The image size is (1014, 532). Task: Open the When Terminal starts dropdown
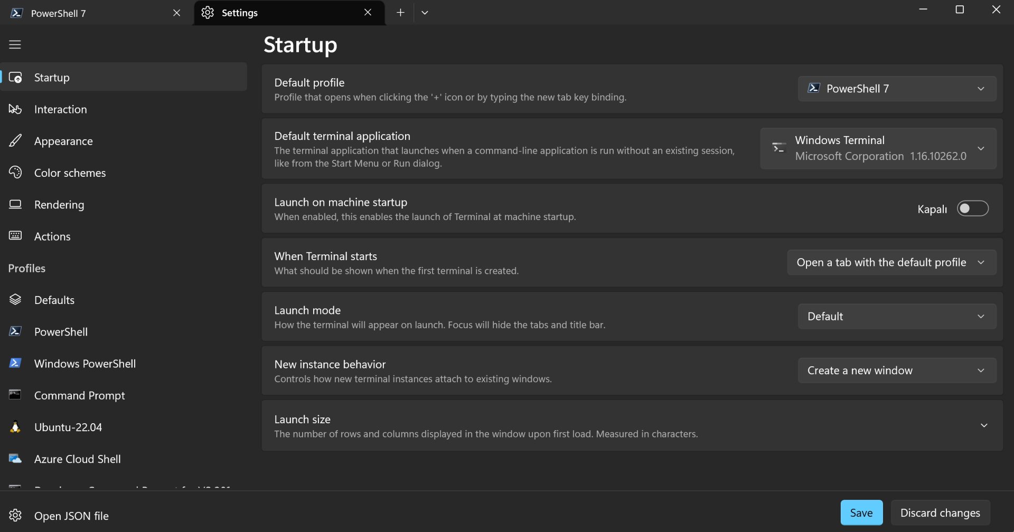point(891,263)
